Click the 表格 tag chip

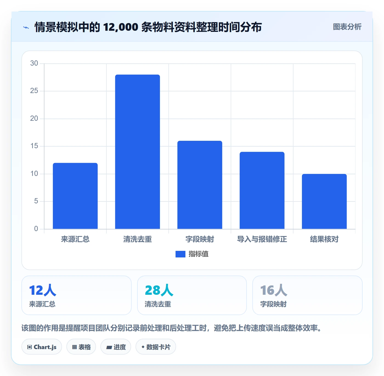click(x=81, y=347)
